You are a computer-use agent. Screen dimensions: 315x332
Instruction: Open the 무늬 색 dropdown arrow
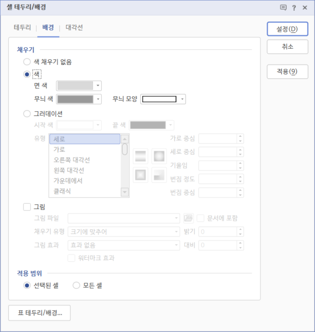coord(98,99)
